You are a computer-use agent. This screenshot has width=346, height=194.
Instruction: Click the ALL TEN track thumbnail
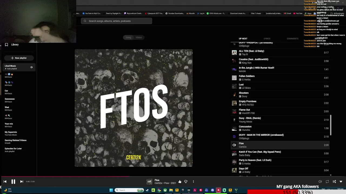pyautogui.click(x=234, y=53)
